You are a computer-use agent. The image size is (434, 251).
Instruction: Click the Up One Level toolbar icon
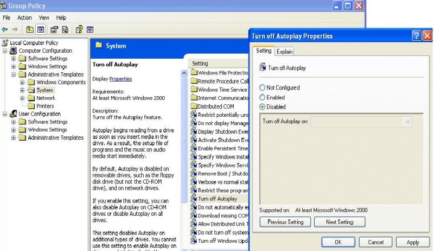(30, 29)
